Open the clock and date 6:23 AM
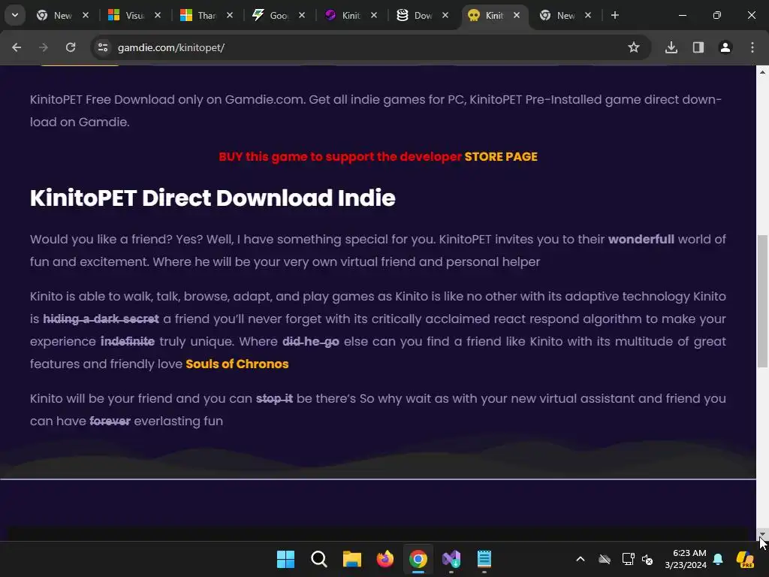 click(686, 559)
